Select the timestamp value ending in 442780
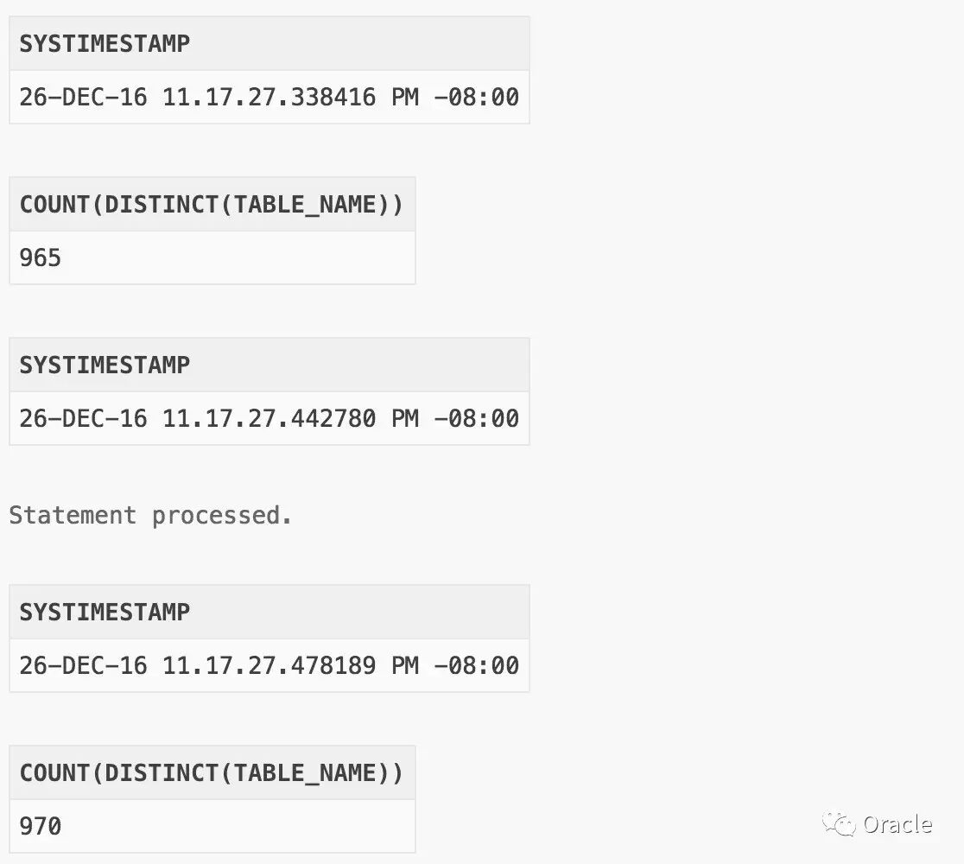964x864 pixels. coord(270,419)
